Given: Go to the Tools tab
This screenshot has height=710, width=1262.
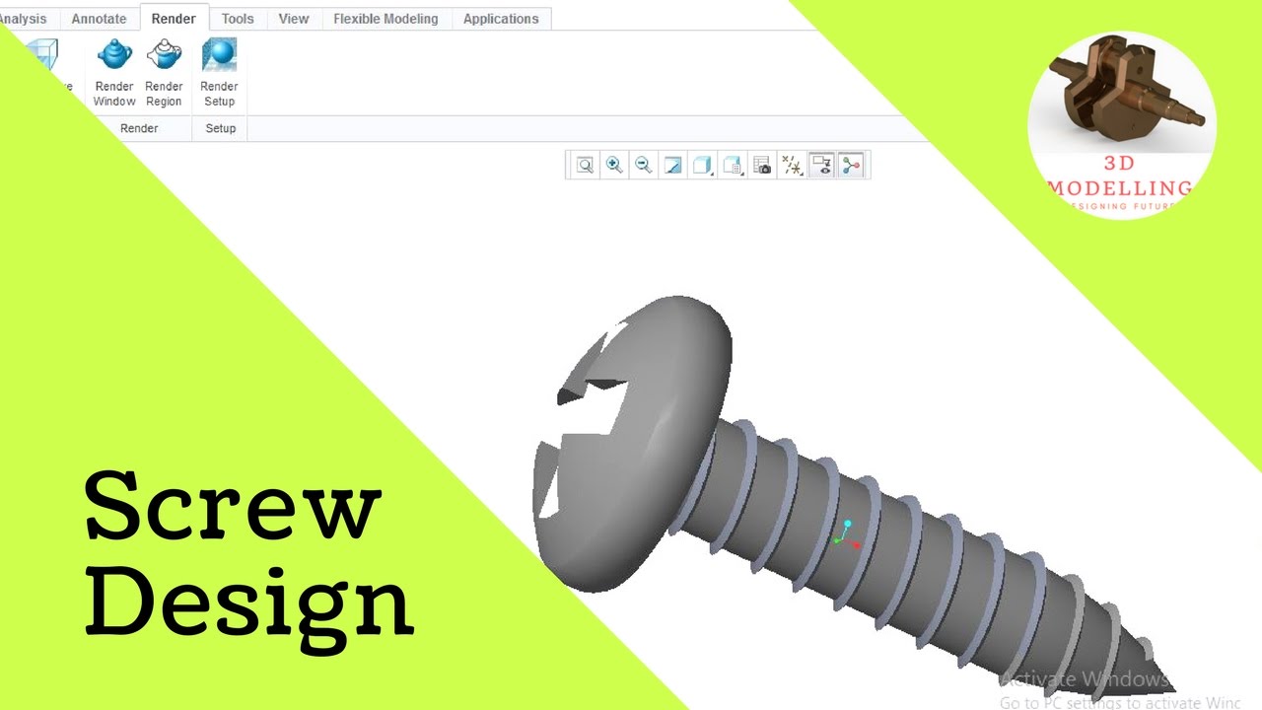Looking at the screenshot, I should (238, 19).
